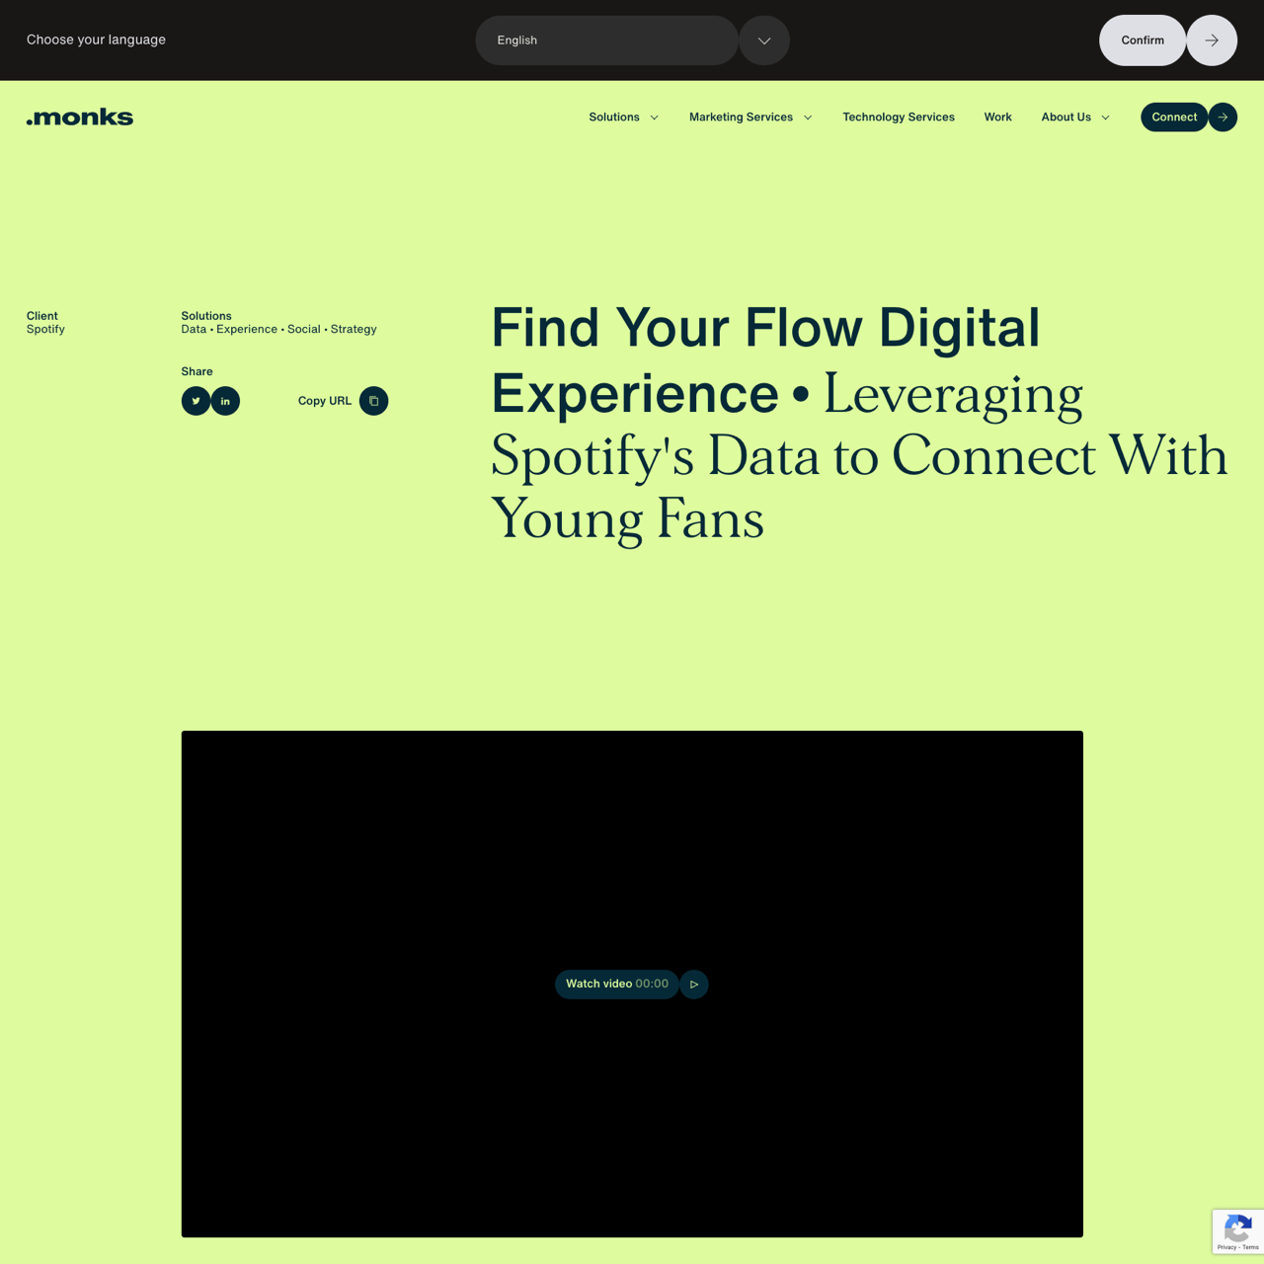Expand the language dropdown chevron
The height and width of the screenshot is (1264, 1264).
point(764,40)
